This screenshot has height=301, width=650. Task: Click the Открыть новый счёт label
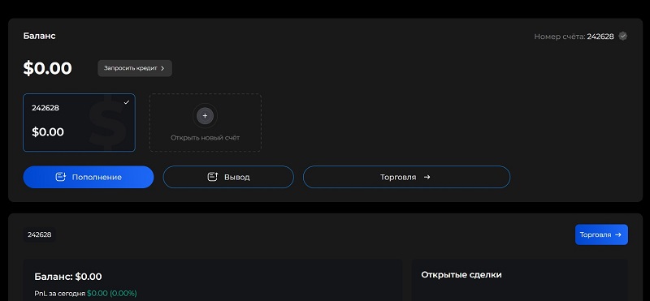(206, 138)
